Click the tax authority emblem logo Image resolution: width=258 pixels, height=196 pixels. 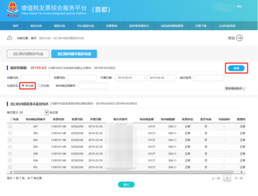point(12,9)
